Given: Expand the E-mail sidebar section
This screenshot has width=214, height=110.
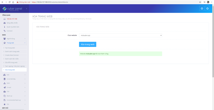Looking at the screenshot, I should pyautogui.click(x=14, y=87).
